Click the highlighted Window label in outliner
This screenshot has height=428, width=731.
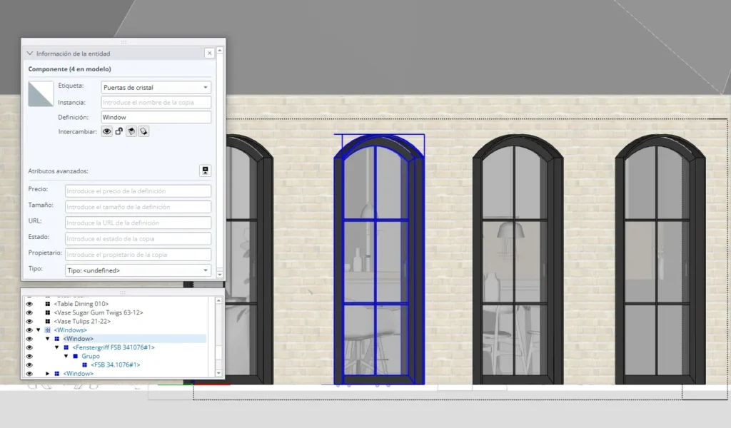pyautogui.click(x=79, y=339)
